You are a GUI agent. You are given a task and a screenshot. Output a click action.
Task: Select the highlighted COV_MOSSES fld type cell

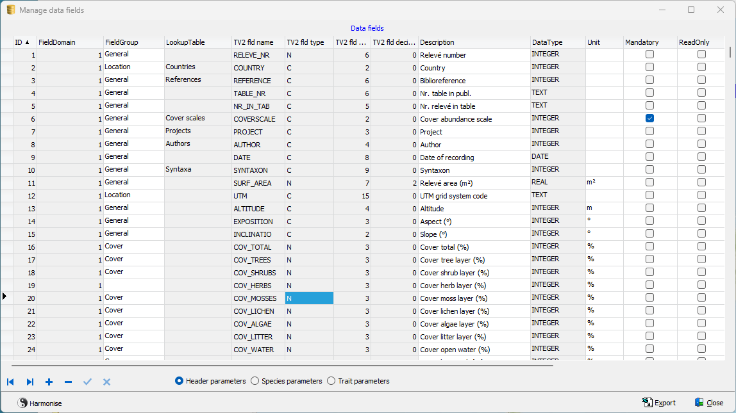tap(310, 298)
